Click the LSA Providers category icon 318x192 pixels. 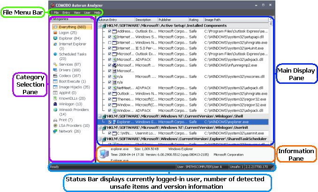pyautogui.click(x=55, y=126)
